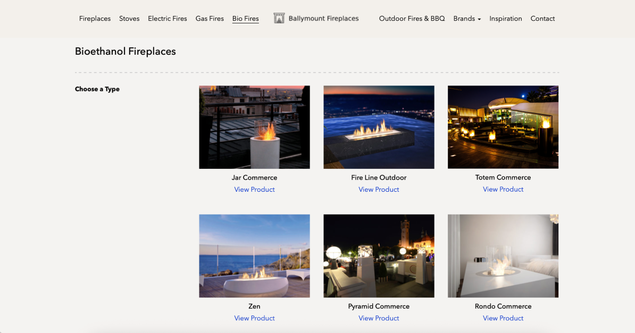Click the Rondo Commerce product image
635x333 pixels.
pos(503,256)
